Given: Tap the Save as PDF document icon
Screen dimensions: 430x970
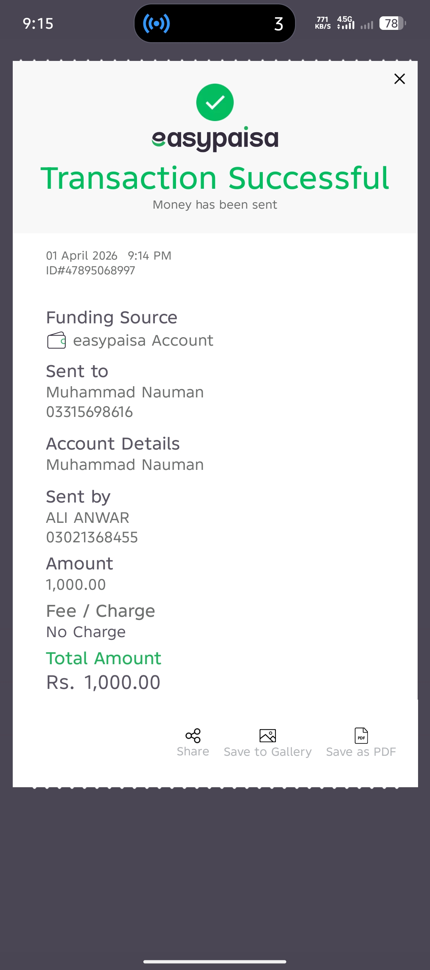Looking at the screenshot, I should click(x=361, y=736).
